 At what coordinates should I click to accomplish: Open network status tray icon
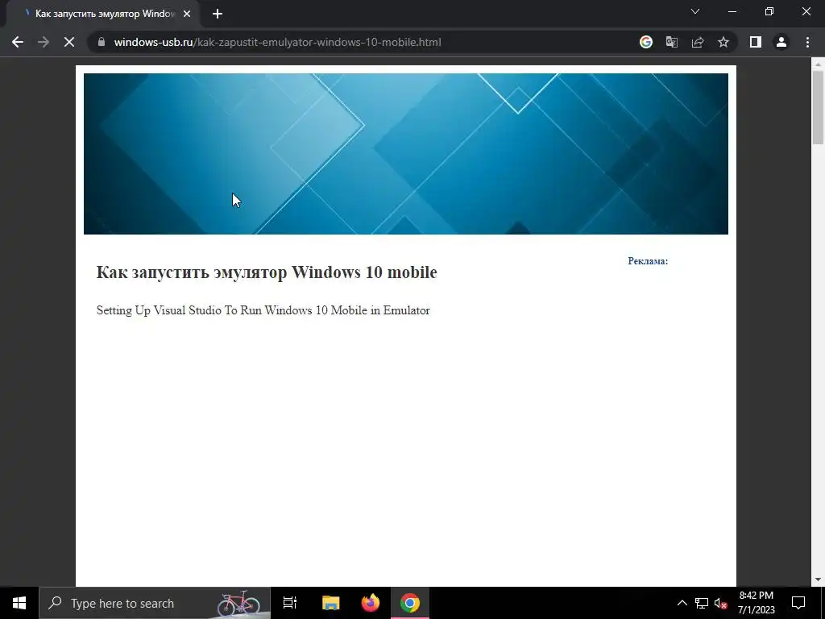point(702,603)
